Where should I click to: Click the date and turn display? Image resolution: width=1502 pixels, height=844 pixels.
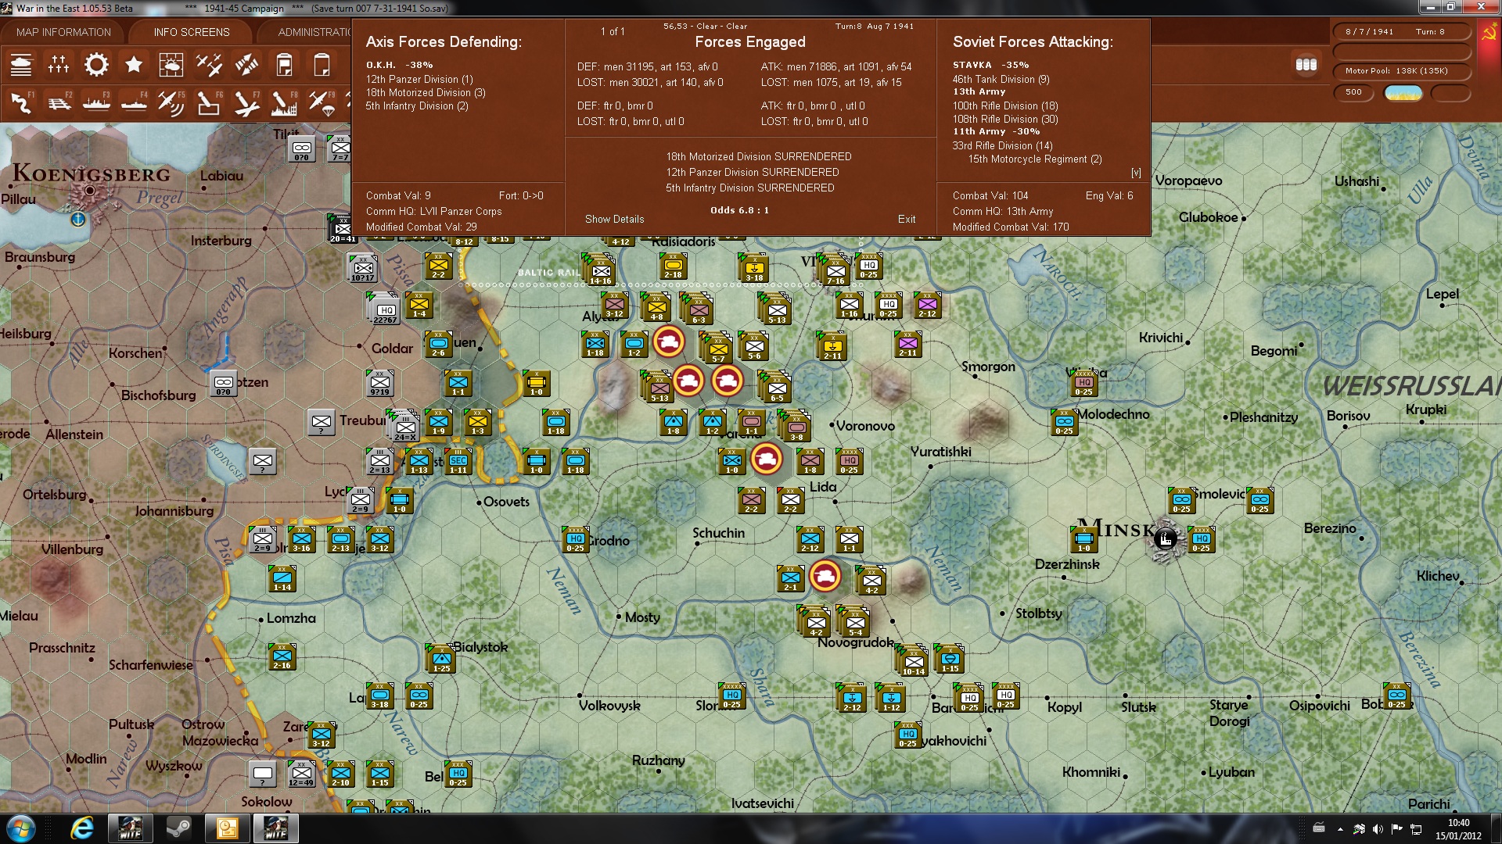[1403, 32]
